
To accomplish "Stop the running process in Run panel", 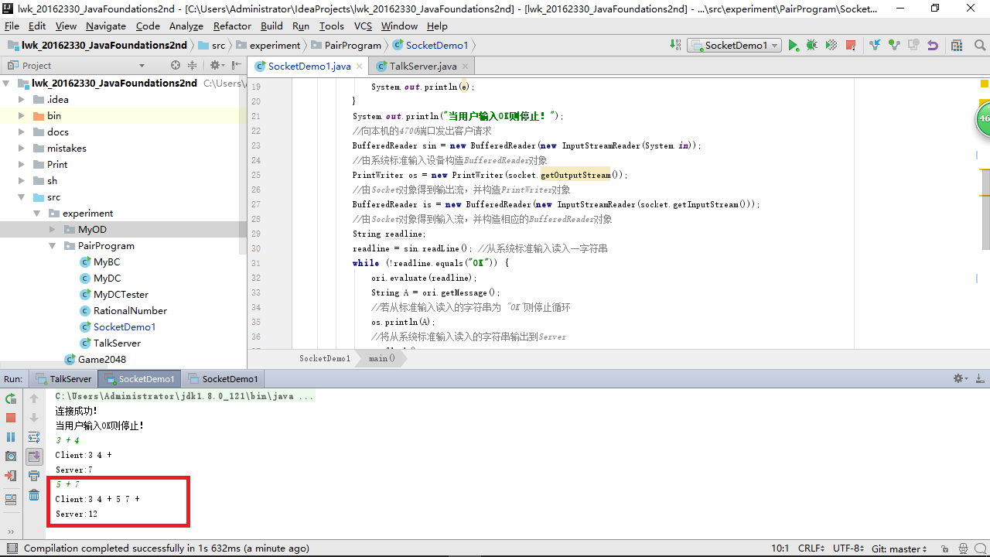I will pos(11,418).
